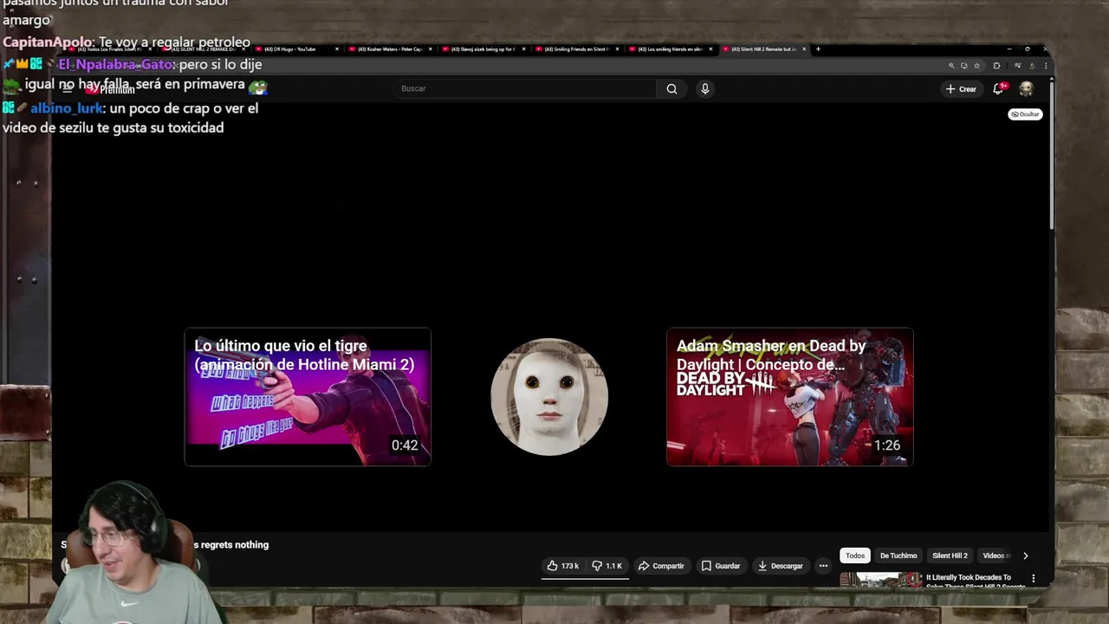
Task: Switch to 'Slavoj zizek being op' browser tab
Action: coord(483,49)
